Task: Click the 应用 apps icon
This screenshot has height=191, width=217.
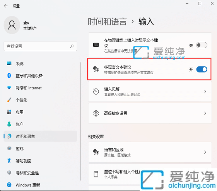Action: pos(9,112)
